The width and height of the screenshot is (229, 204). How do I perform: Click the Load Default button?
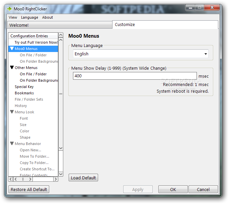[83, 178]
